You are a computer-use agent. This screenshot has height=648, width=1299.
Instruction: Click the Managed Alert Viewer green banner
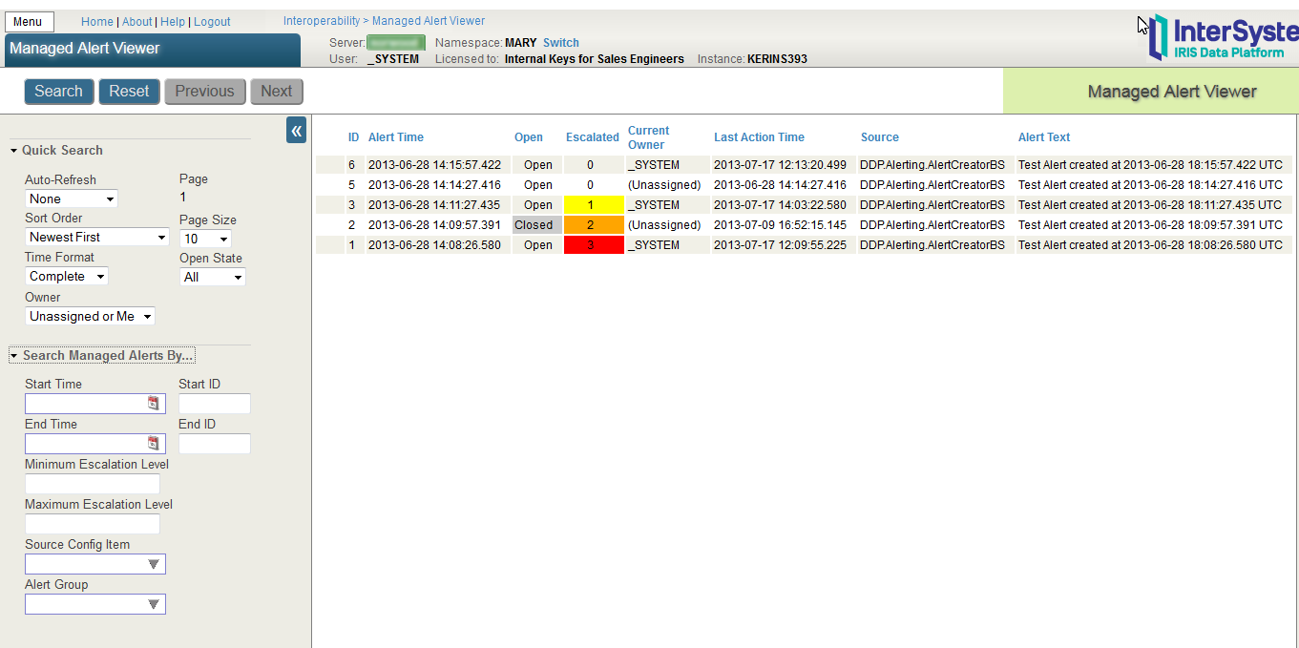pos(1151,92)
